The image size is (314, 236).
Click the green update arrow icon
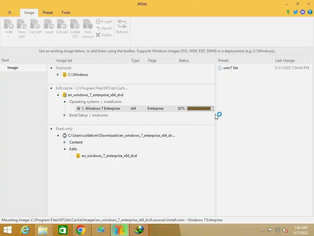(288, 12)
